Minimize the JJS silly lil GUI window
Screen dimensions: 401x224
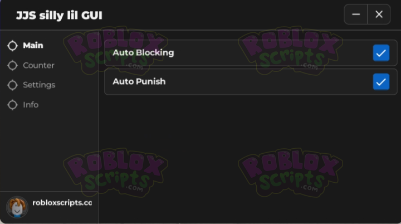pyautogui.click(x=356, y=14)
